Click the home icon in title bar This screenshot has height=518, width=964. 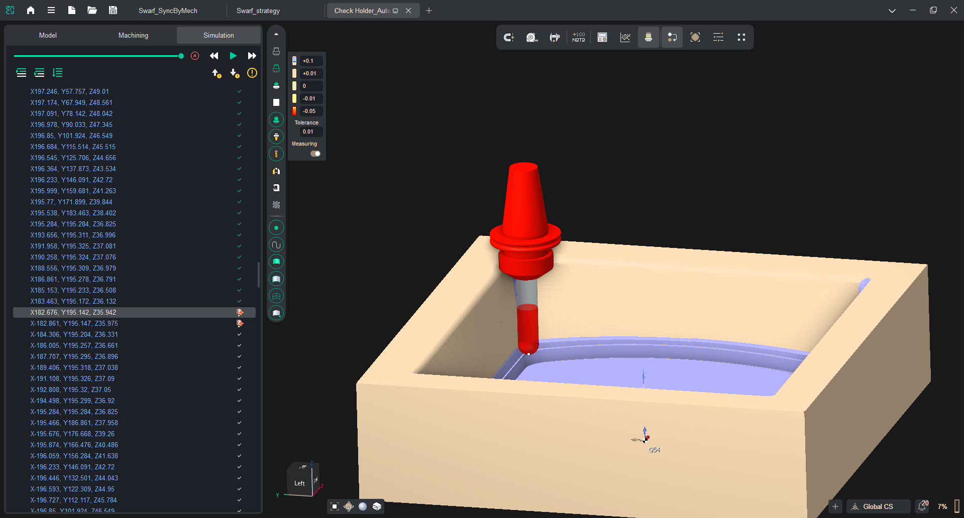click(x=31, y=10)
